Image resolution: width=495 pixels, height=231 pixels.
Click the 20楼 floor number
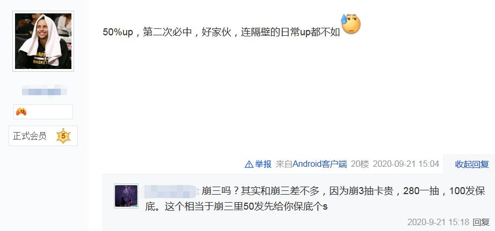[360, 164]
